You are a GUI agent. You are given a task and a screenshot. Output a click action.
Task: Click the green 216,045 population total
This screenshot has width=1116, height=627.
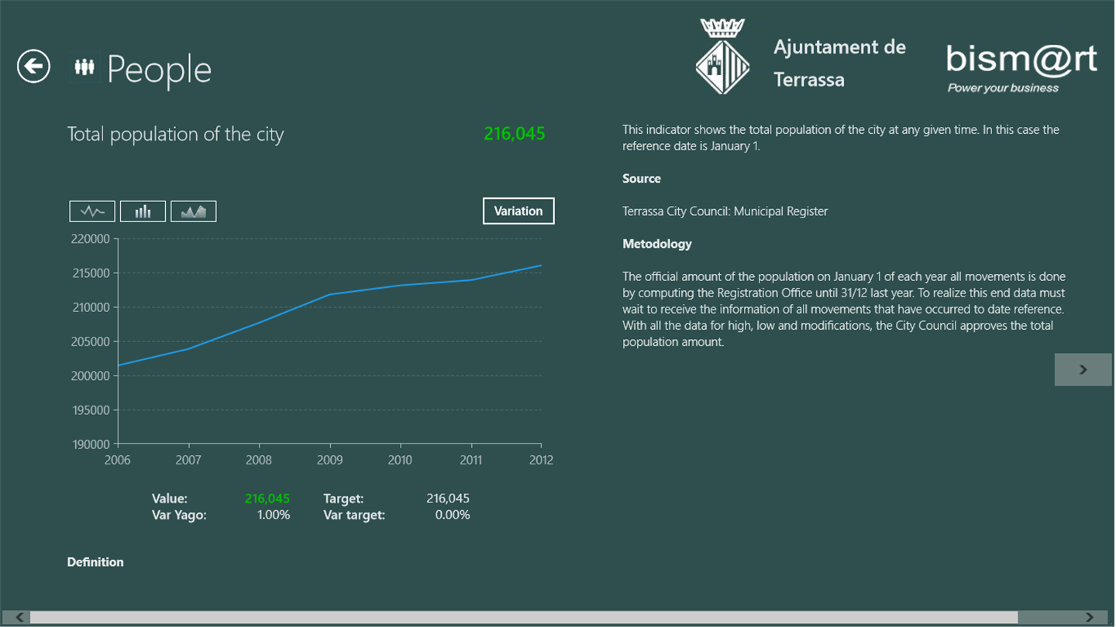pos(515,134)
